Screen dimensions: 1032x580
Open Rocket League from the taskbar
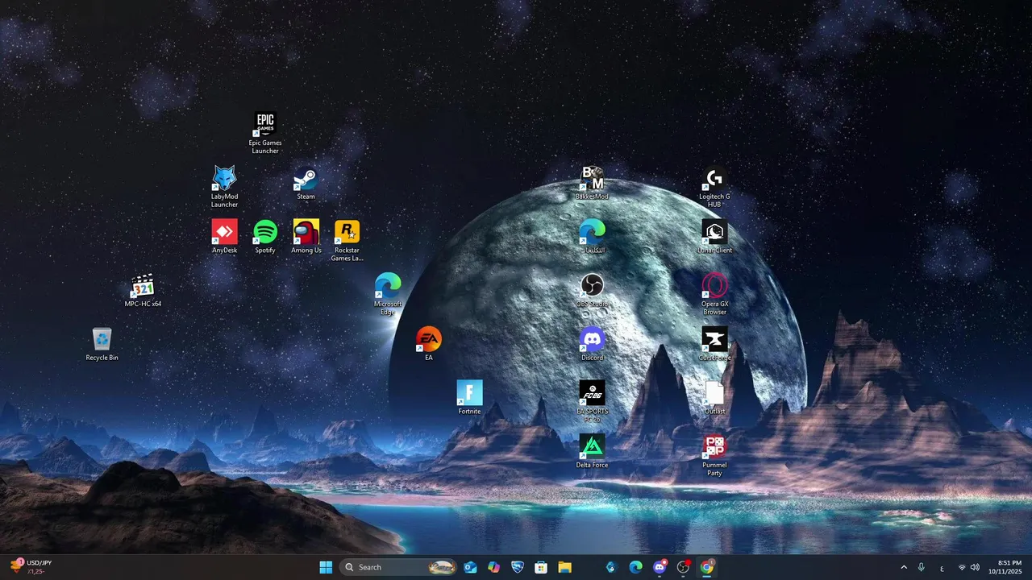tap(518, 567)
